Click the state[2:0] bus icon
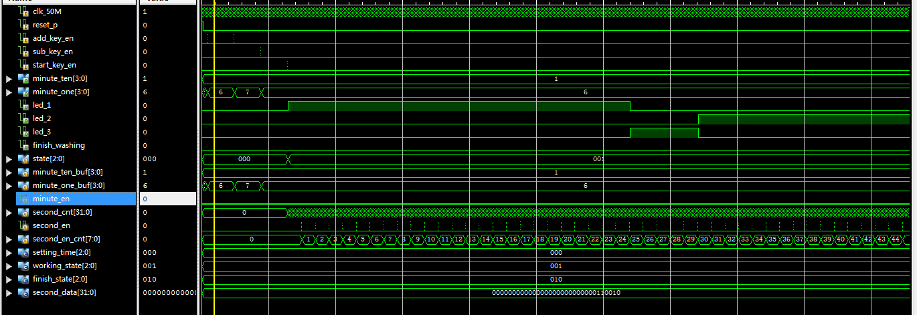 (23, 159)
